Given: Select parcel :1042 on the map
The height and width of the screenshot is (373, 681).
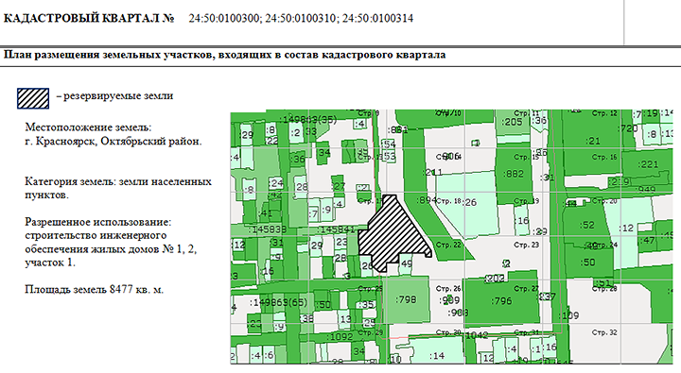Looking at the screenshot, I should 477,335.
